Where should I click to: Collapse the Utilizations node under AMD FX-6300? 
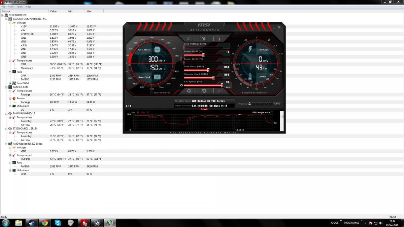10,106
